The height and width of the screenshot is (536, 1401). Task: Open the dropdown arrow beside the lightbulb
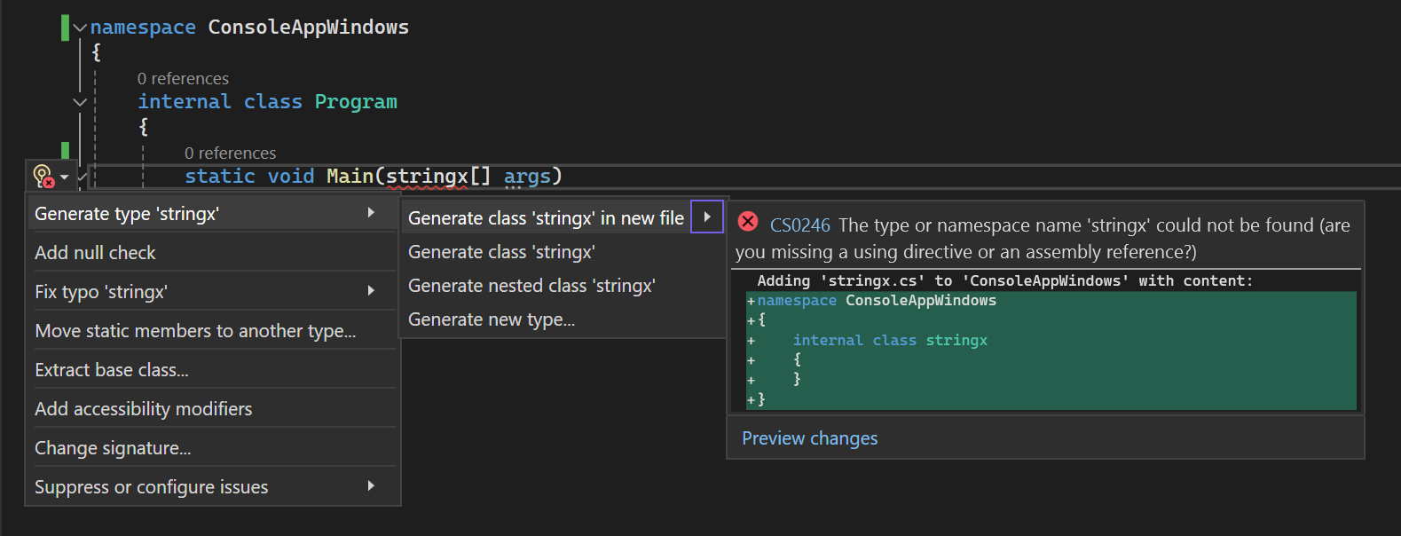click(x=65, y=177)
